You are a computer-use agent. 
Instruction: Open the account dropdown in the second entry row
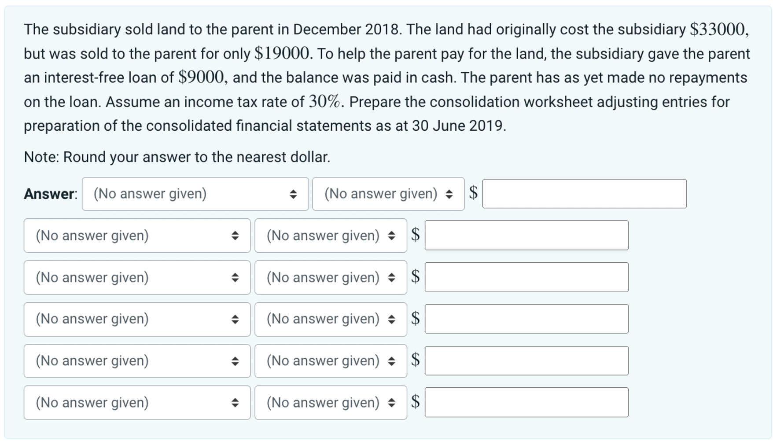click(136, 235)
